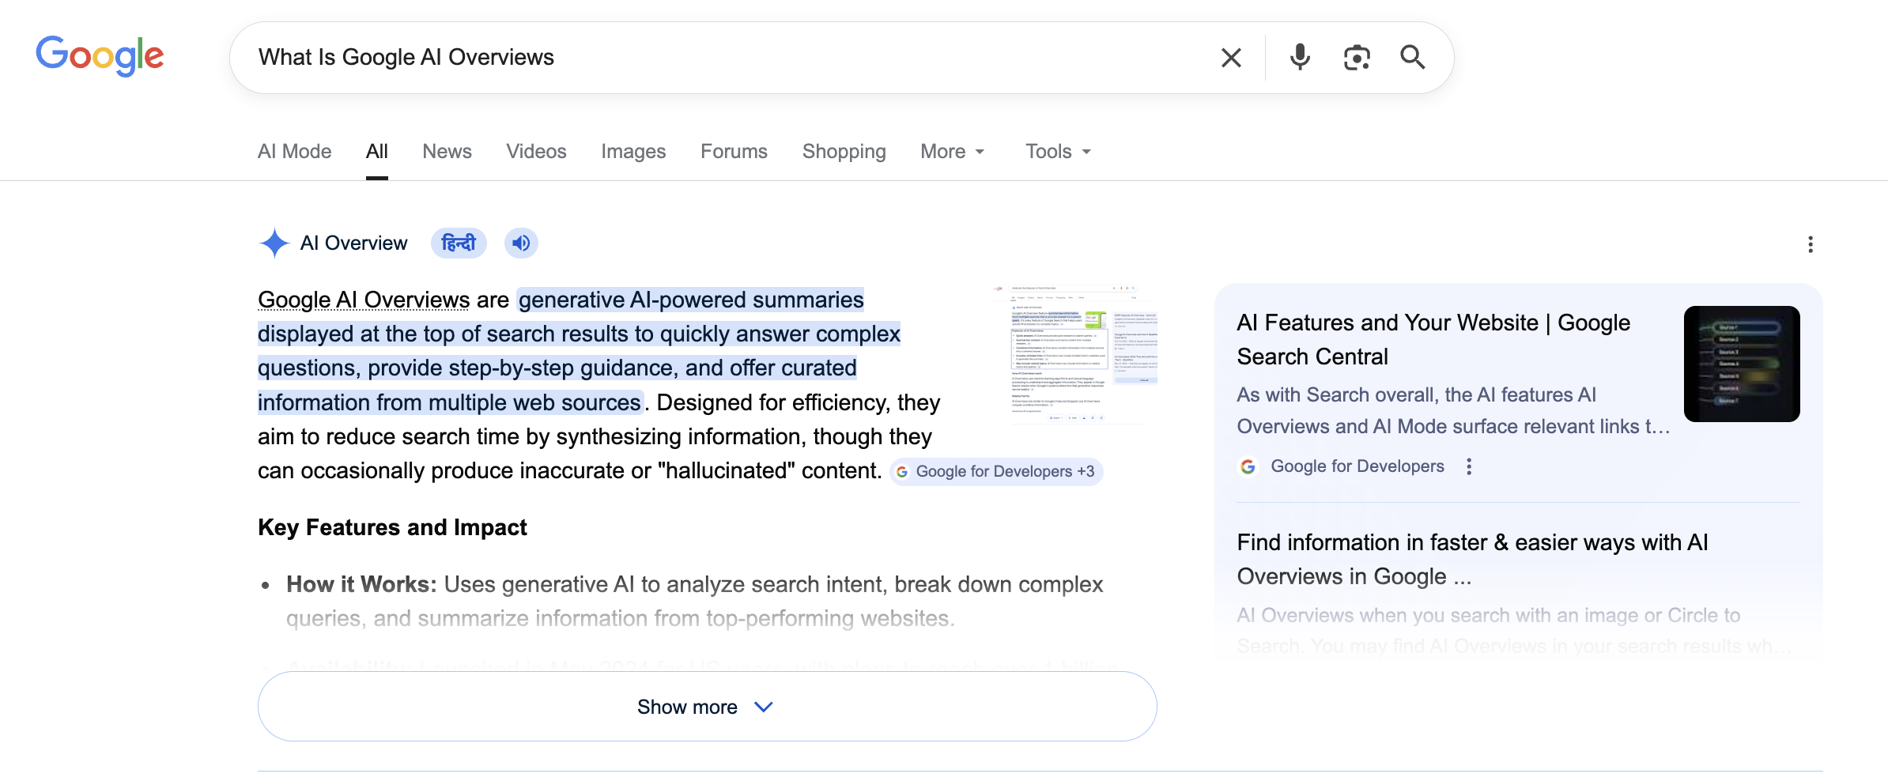Click the AI Overview label text

pyautogui.click(x=353, y=243)
